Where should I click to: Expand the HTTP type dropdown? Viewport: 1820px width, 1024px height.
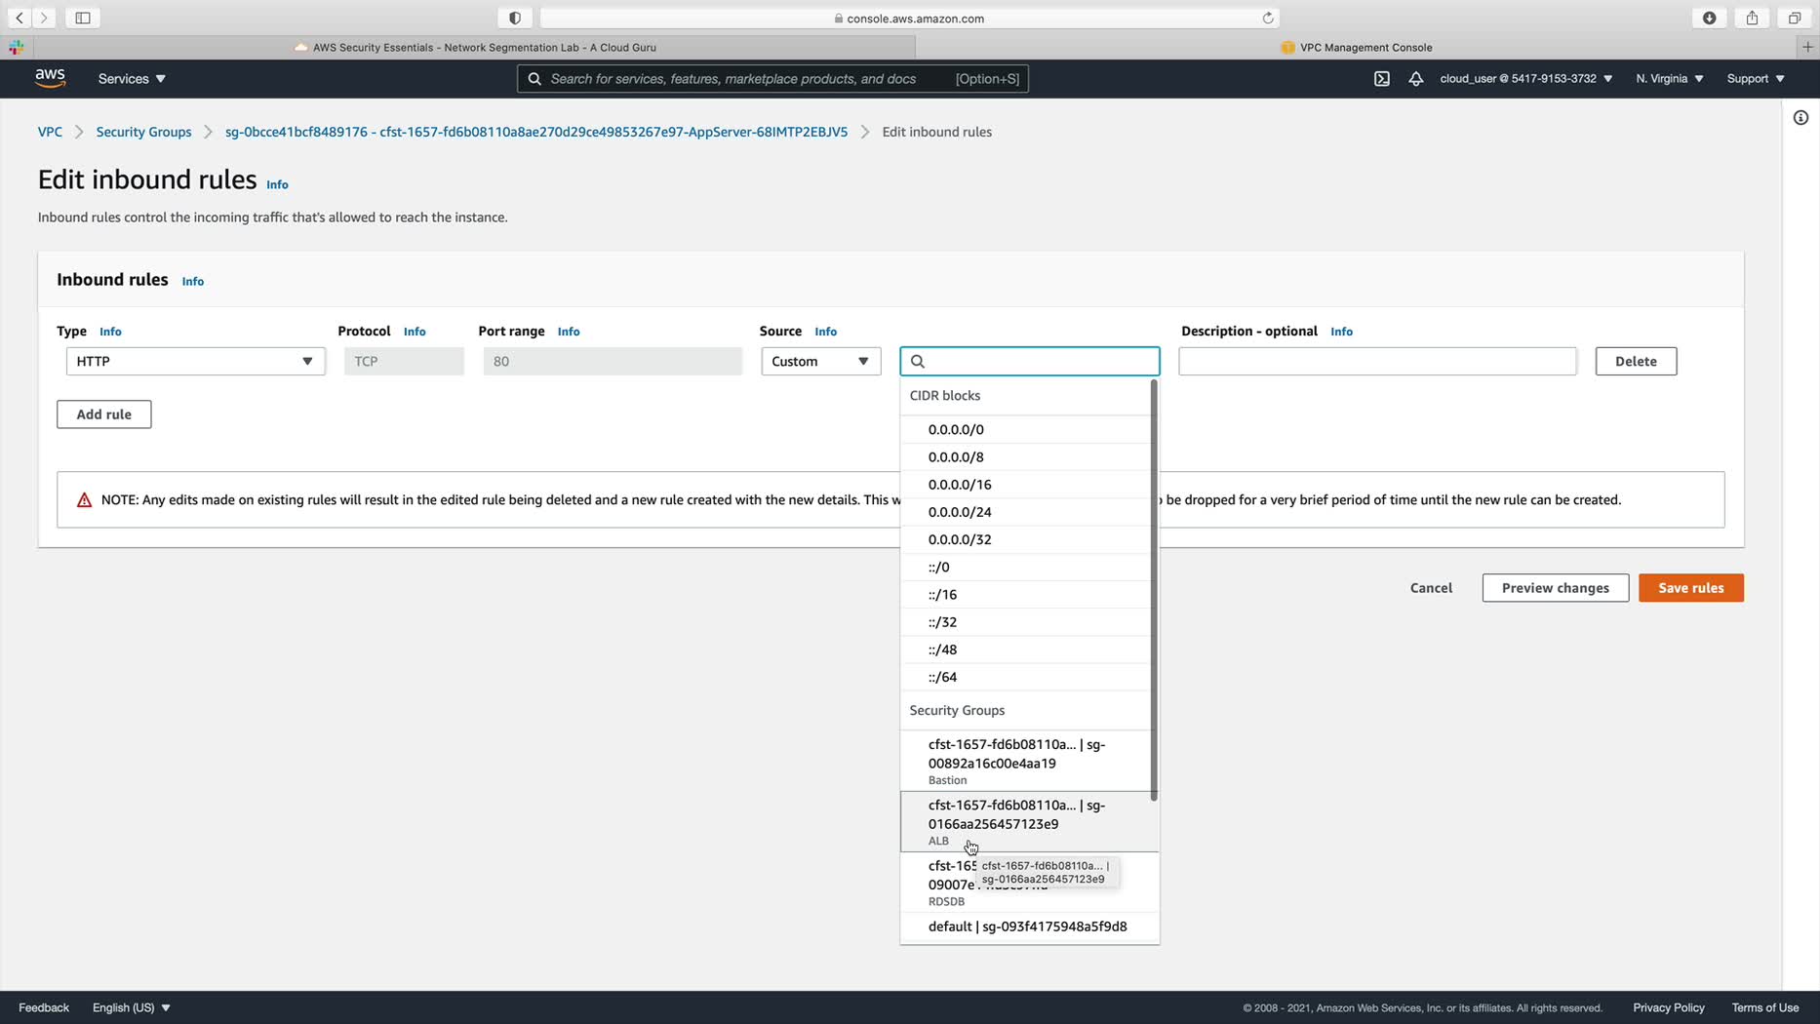pos(196,362)
